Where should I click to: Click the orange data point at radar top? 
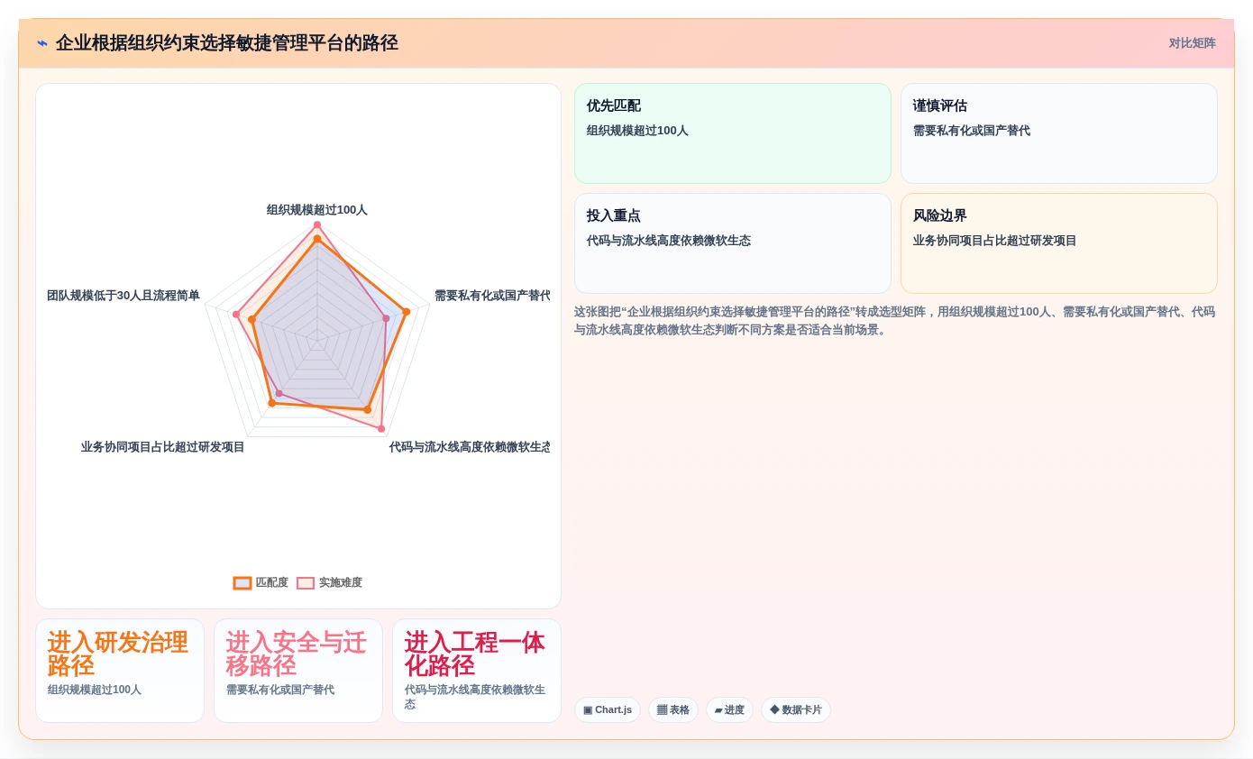pyautogui.click(x=317, y=239)
